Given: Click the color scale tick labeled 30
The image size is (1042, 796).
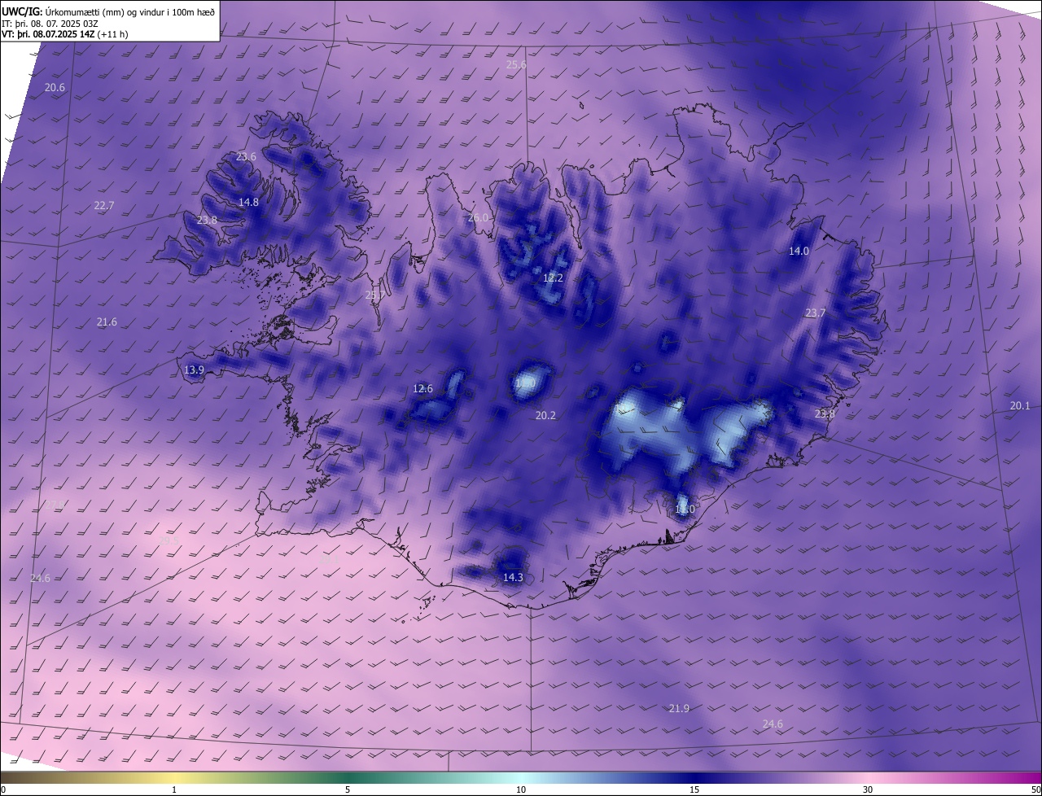Looking at the screenshot, I should tap(868, 790).
